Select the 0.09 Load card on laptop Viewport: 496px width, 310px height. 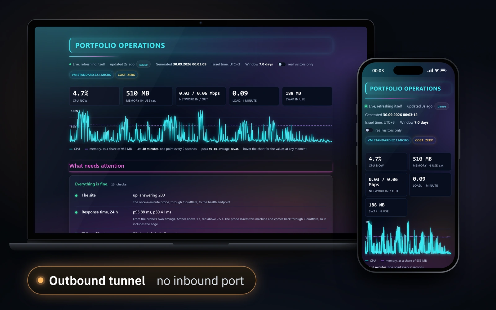254,96
